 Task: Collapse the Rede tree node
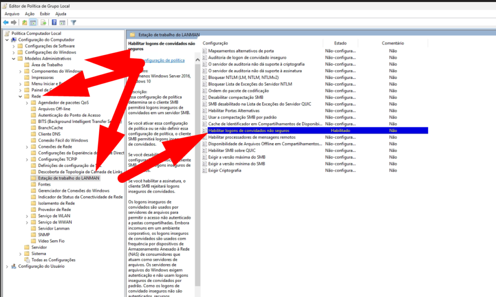tap(20, 96)
